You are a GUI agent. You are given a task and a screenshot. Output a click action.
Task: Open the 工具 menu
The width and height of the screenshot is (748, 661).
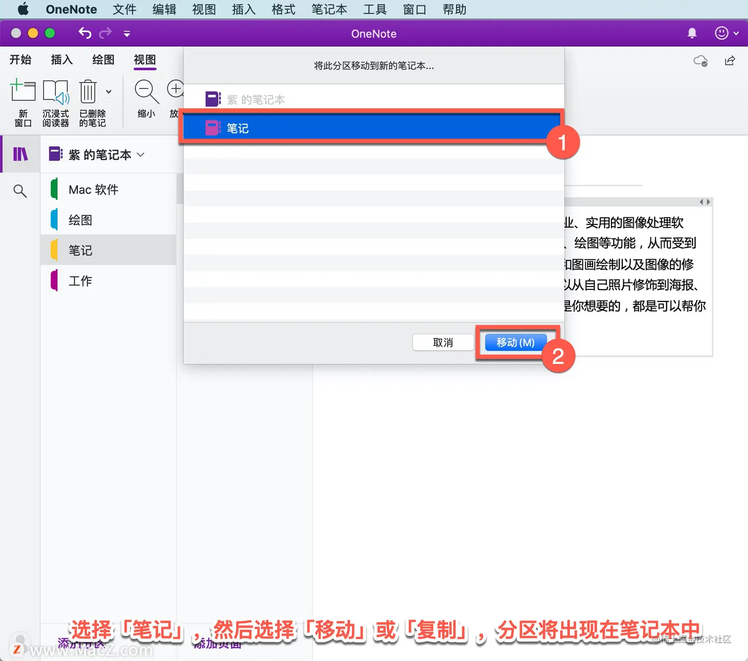(375, 9)
